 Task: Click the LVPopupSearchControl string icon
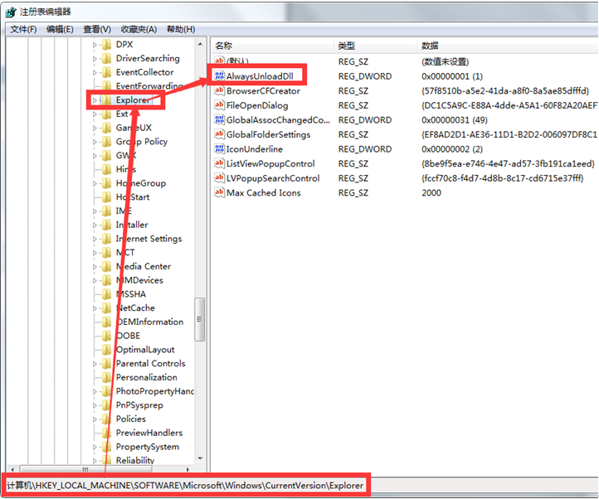pos(219,178)
